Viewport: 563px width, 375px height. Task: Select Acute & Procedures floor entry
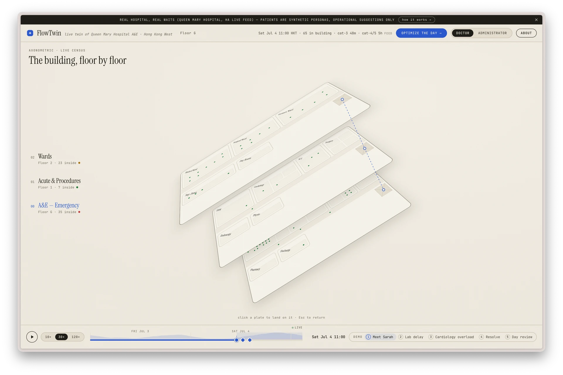click(56, 183)
